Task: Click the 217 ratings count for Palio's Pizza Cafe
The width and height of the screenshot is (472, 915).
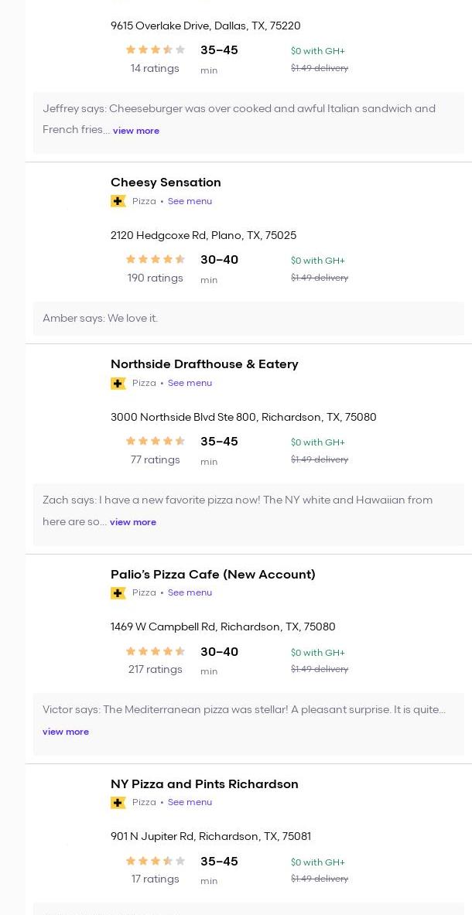Action: 155,670
